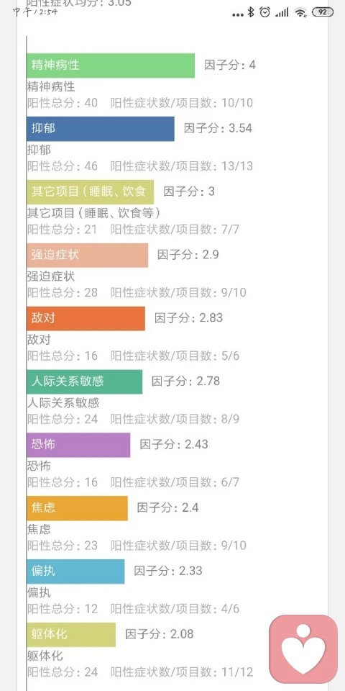Tap the 因子分: 4 score text
Screen dimensions: 345x691
(230, 66)
